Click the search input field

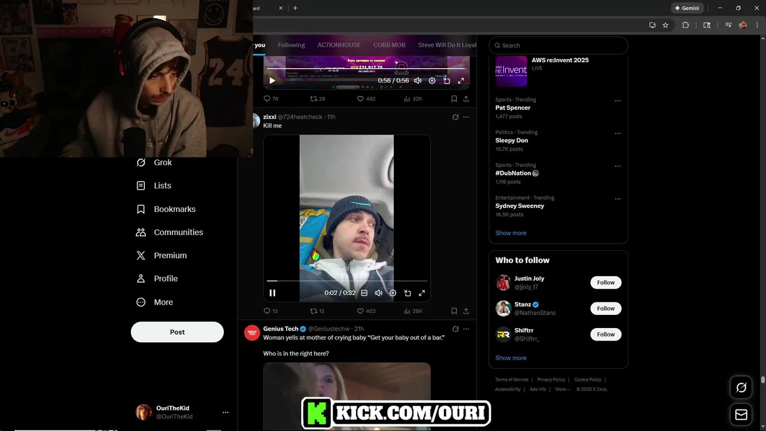pos(558,45)
